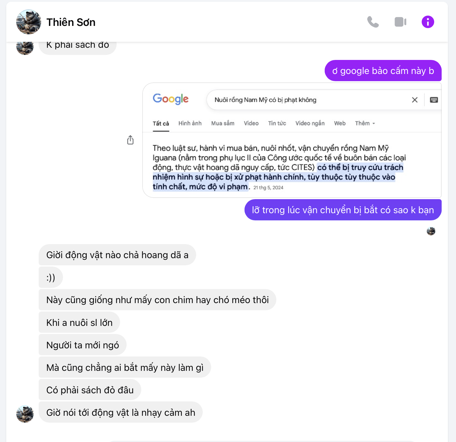Click the Thiên Sơn contact name
This screenshot has width=456, height=442.
(x=71, y=22)
